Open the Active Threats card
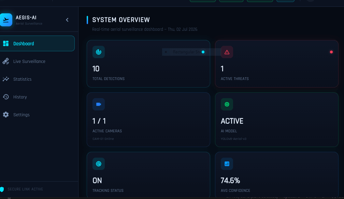Screen dimensions: 344x199 [x=277, y=64]
